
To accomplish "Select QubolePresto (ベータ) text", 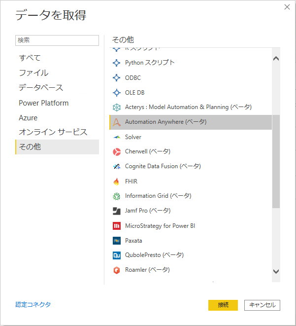I will (154, 255).
